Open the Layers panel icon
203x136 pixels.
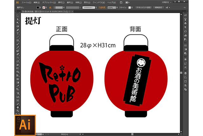pyautogui.click(x=185, y=73)
